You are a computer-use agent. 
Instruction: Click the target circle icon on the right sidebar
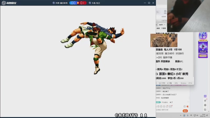pyautogui.click(x=205, y=105)
